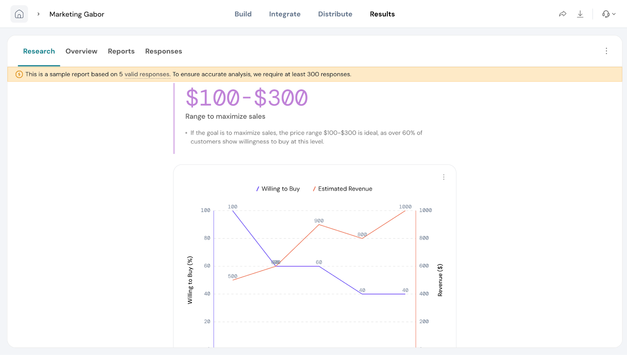This screenshot has width=627, height=355.
Task: Open the headset support menu
Action: (x=609, y=14)
